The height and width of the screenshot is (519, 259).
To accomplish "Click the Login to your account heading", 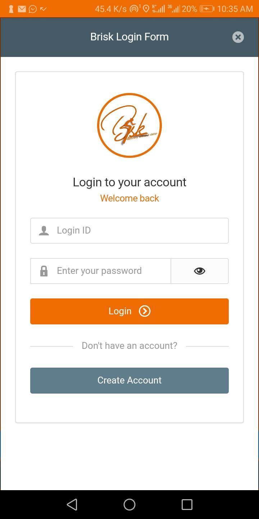I will 129,182.
